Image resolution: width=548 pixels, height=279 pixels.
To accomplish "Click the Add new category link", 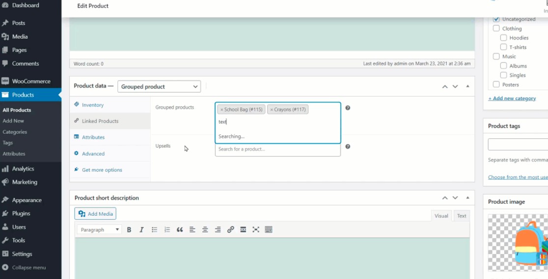I will pyautogui.click(x=512, y=98).
